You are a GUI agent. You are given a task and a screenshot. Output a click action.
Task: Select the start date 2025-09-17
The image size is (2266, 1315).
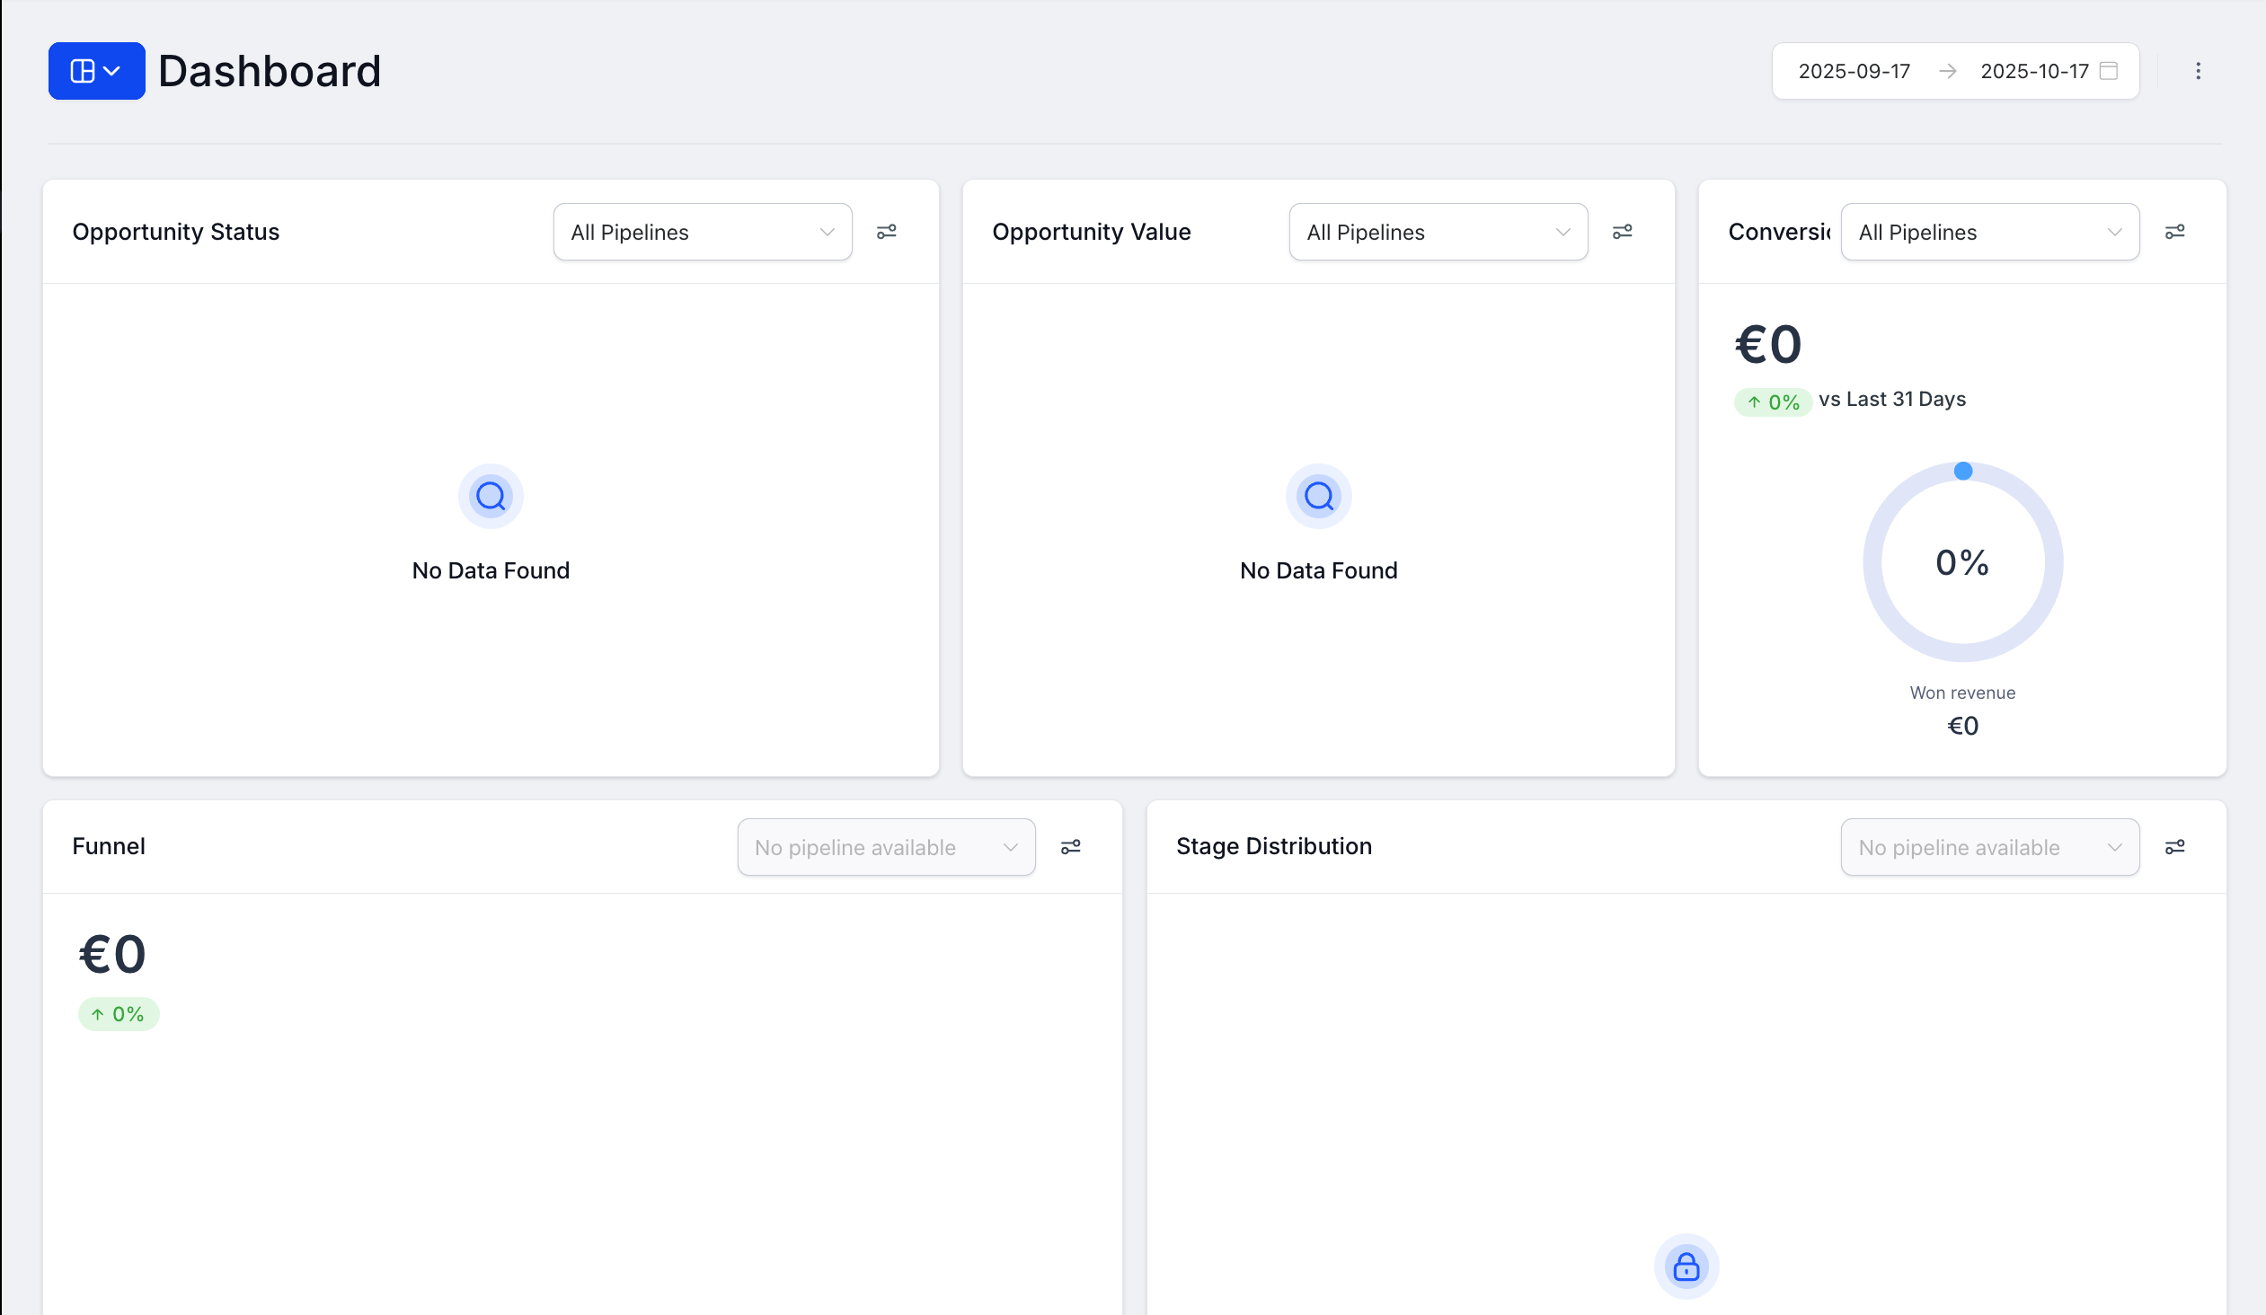click(1855, 70)
